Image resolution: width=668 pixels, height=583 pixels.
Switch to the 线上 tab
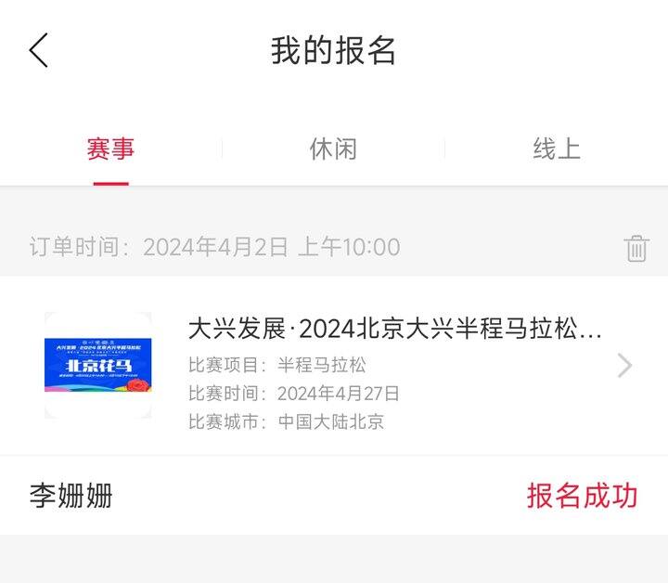coord(557,149)
